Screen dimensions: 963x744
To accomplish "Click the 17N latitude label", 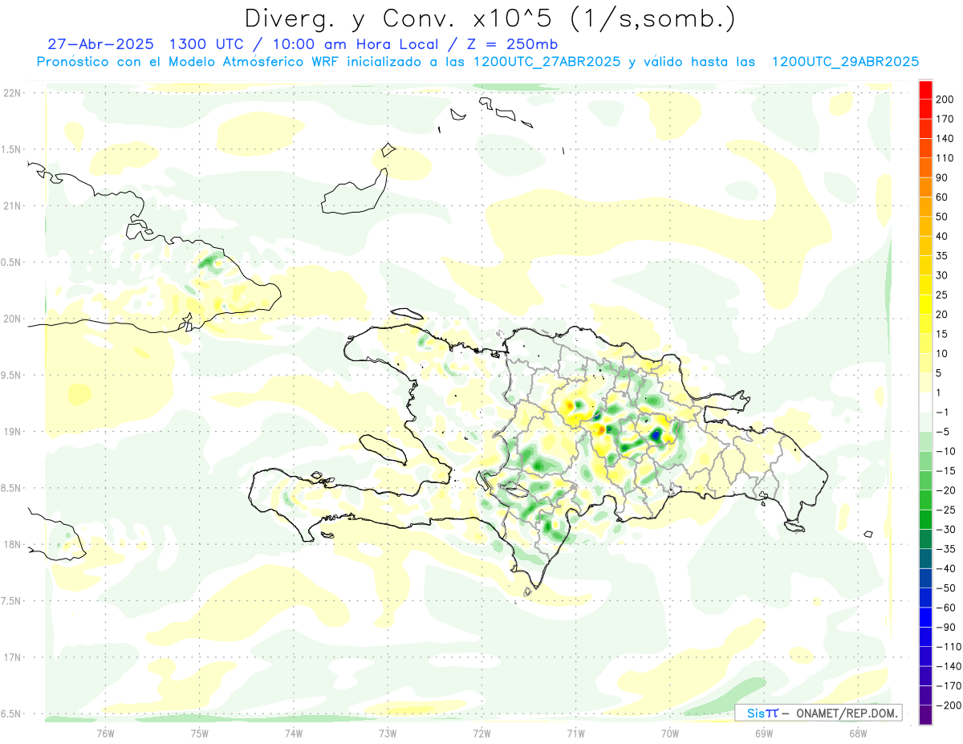I will pos(11,657).
